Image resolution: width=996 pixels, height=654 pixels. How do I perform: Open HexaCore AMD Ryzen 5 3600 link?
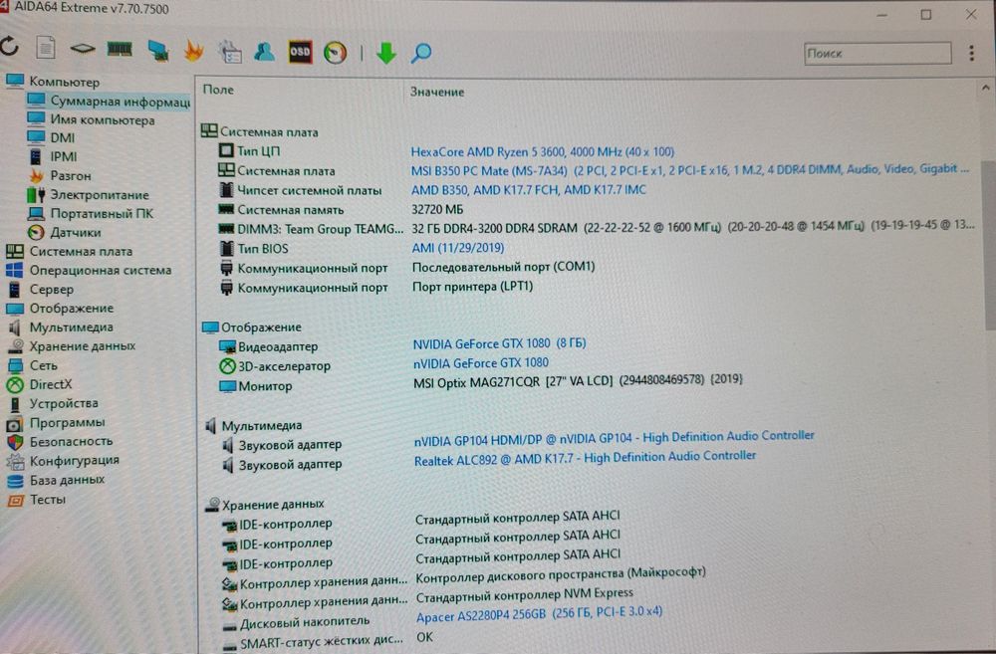pyautogui.click(x=543, y=151)
